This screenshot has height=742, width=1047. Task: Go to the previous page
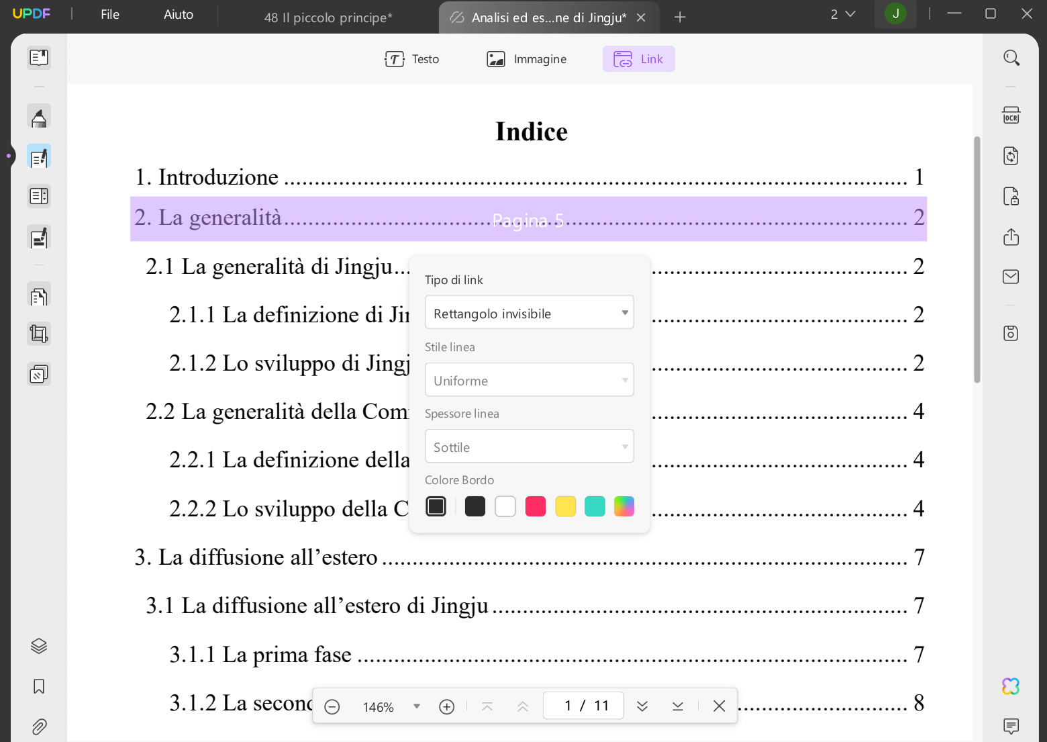click(523, 706)
